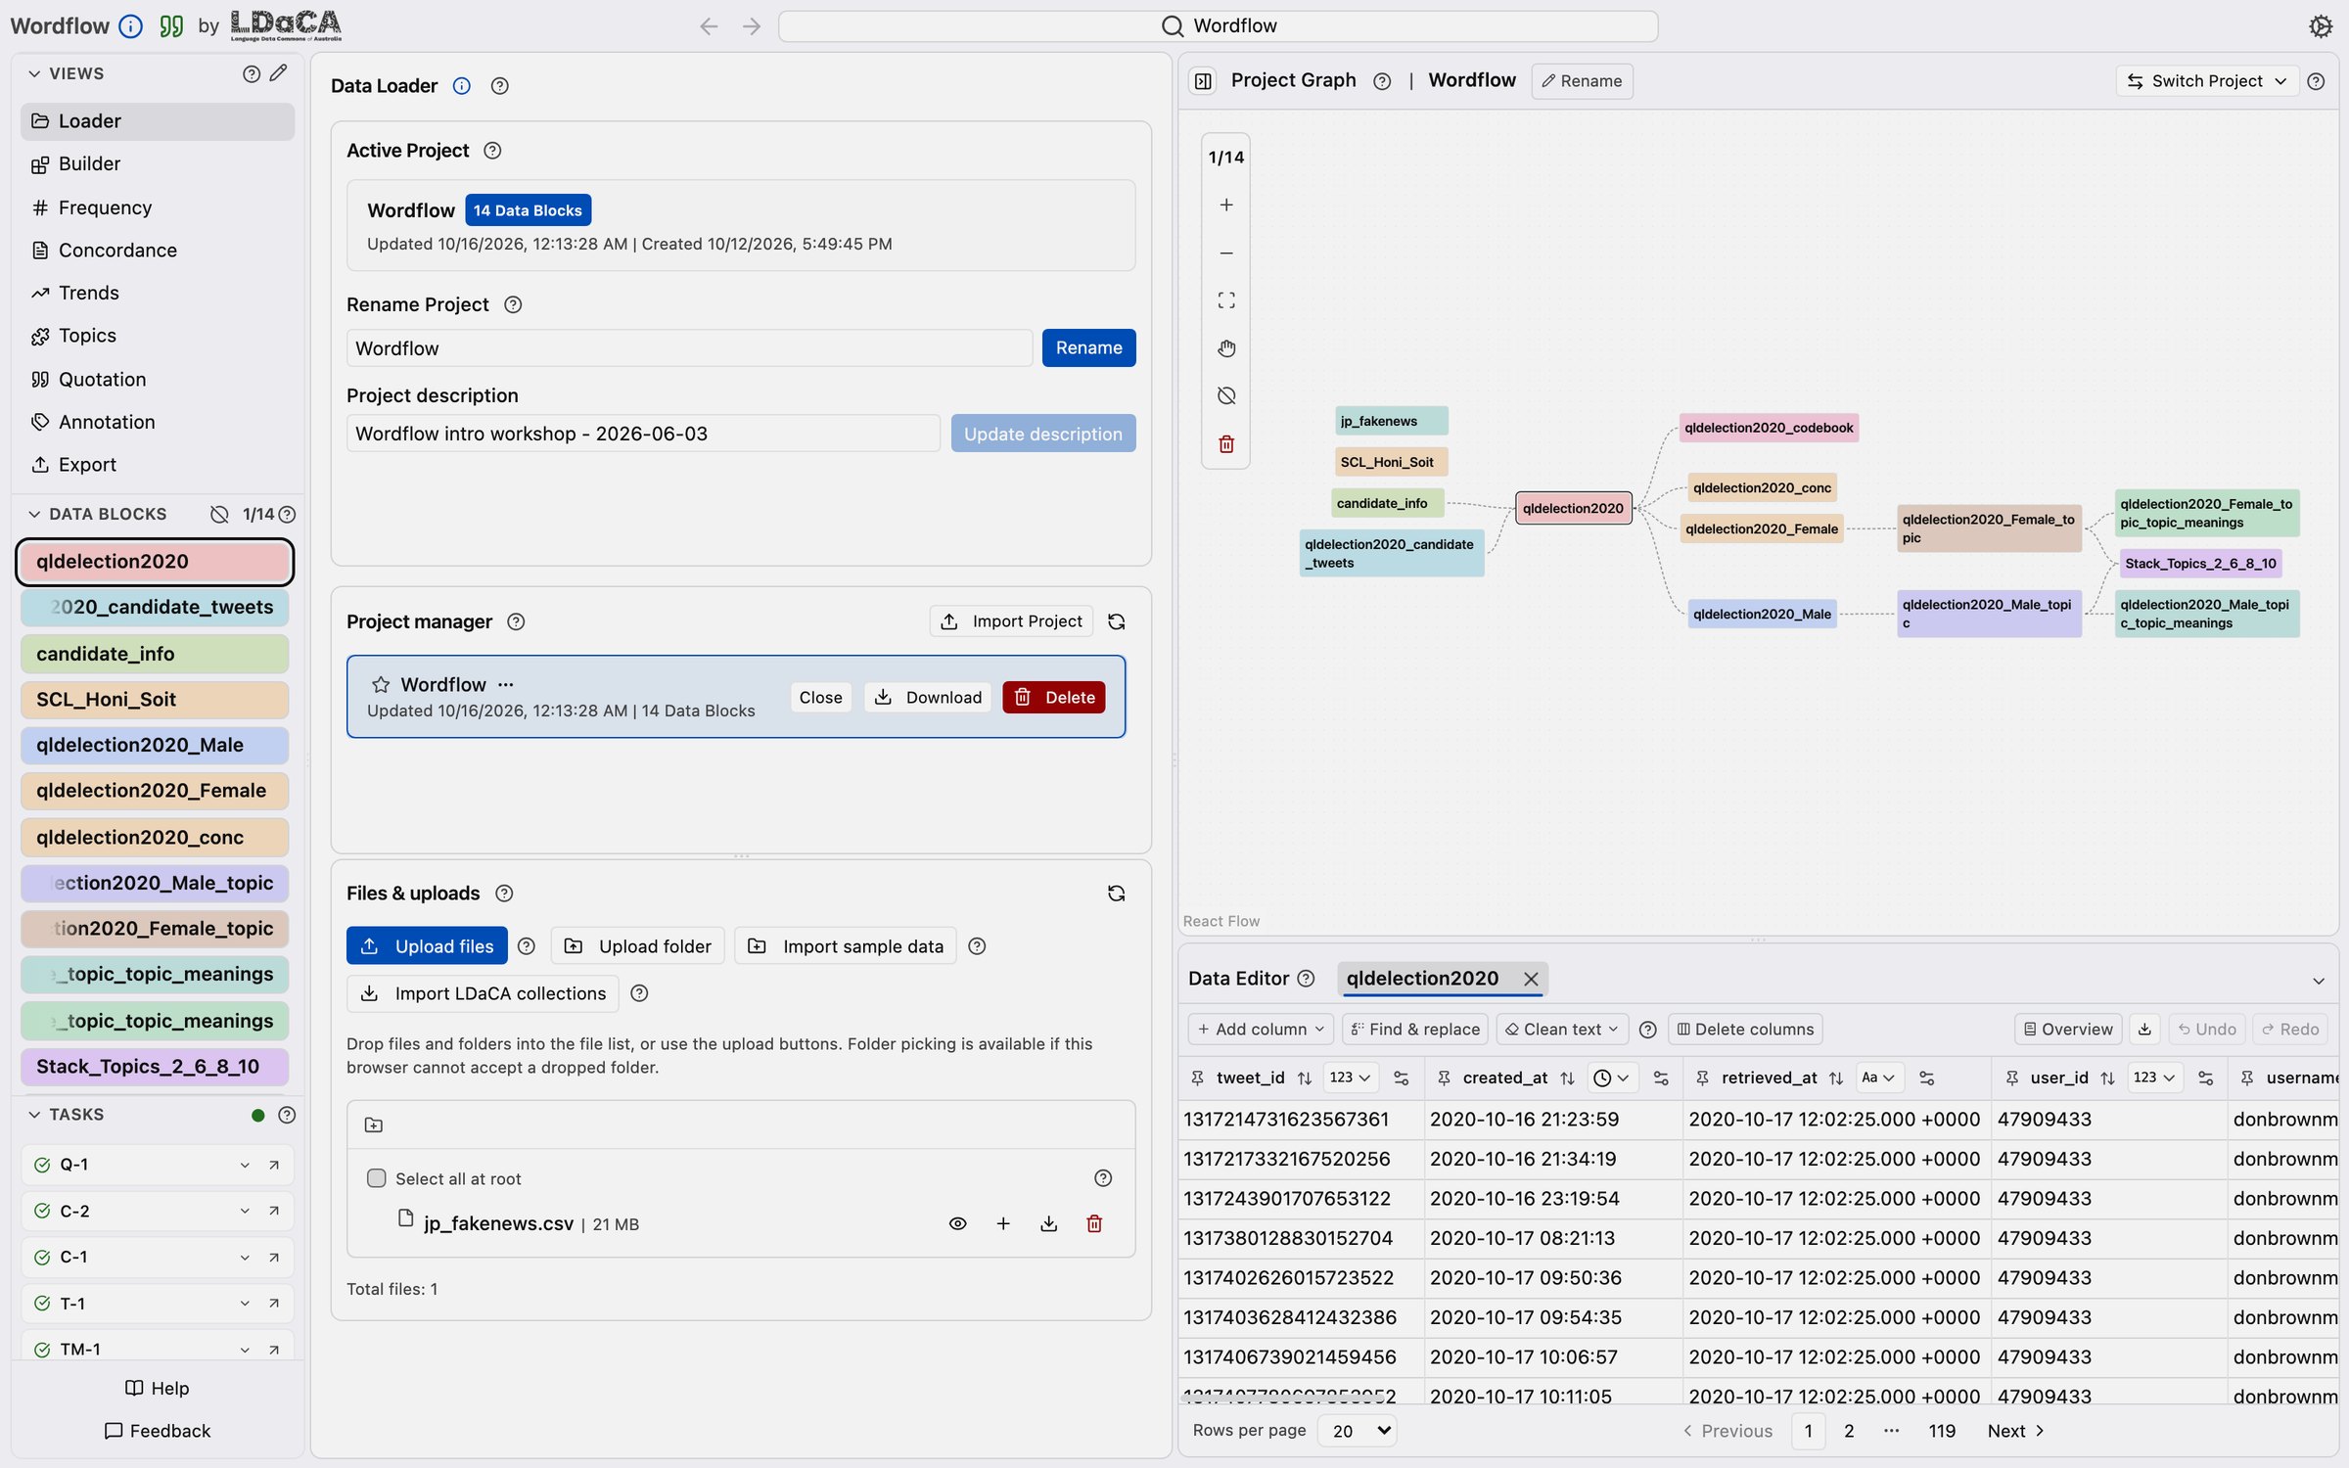Pin the created_at column
Image resolution: width=2349 pixels, height=1468 pixels.
click(1443, 1078)
